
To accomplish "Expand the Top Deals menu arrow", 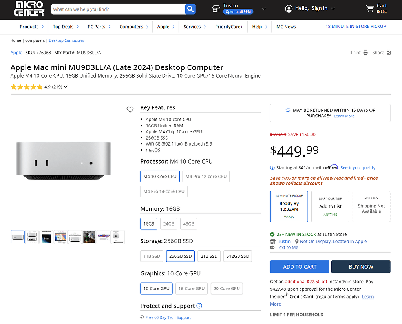I will click(78, 27).
